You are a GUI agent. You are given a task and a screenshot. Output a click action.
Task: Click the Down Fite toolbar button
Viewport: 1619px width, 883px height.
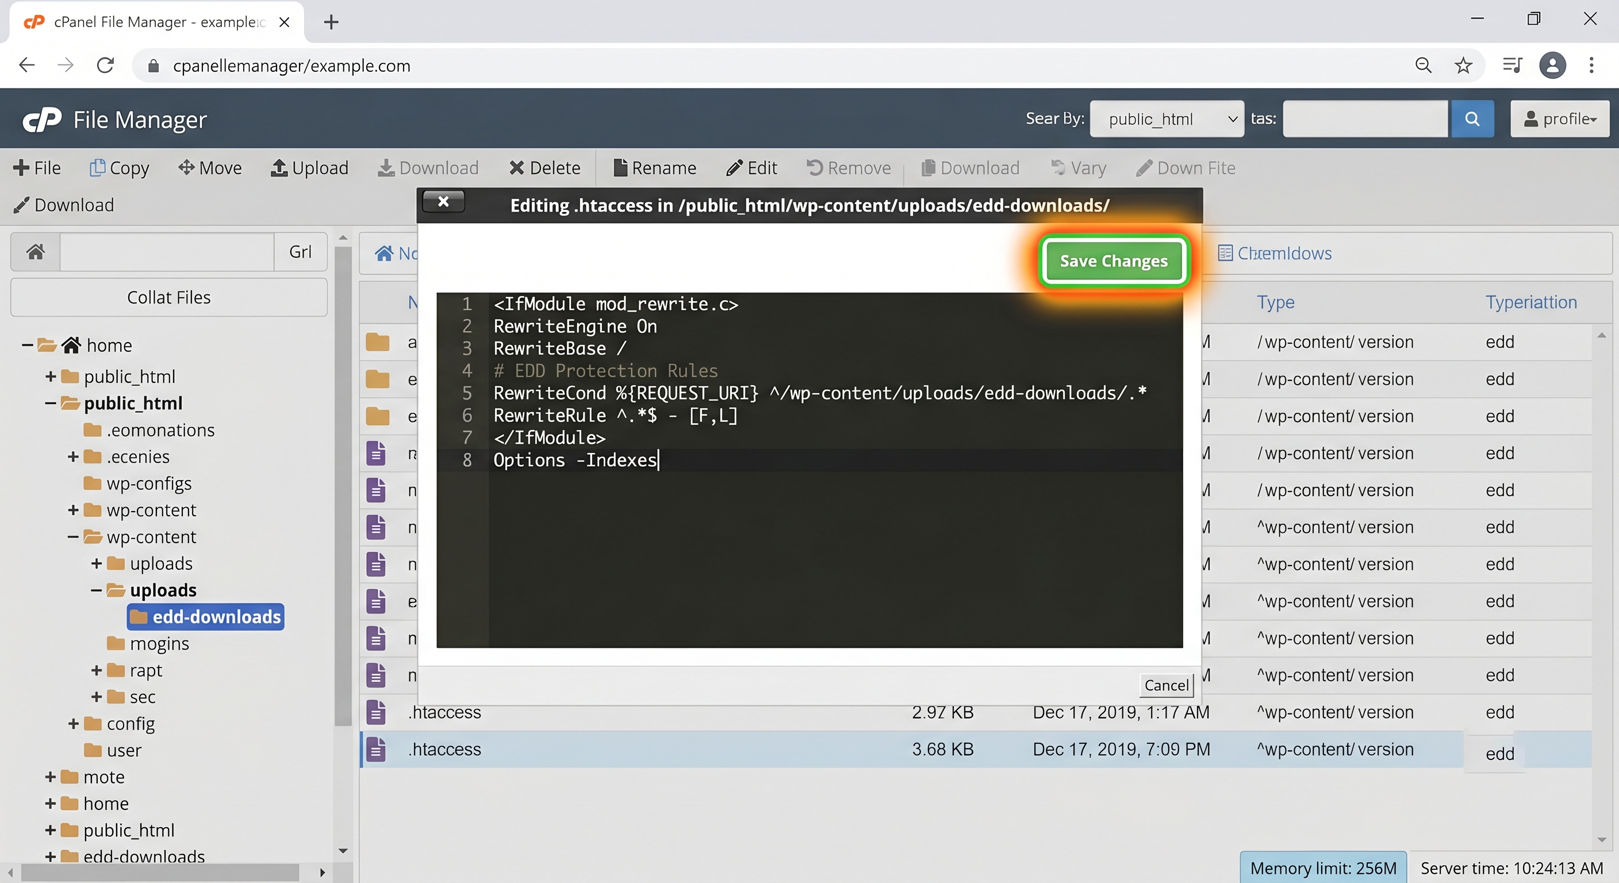pos(1186,168)
